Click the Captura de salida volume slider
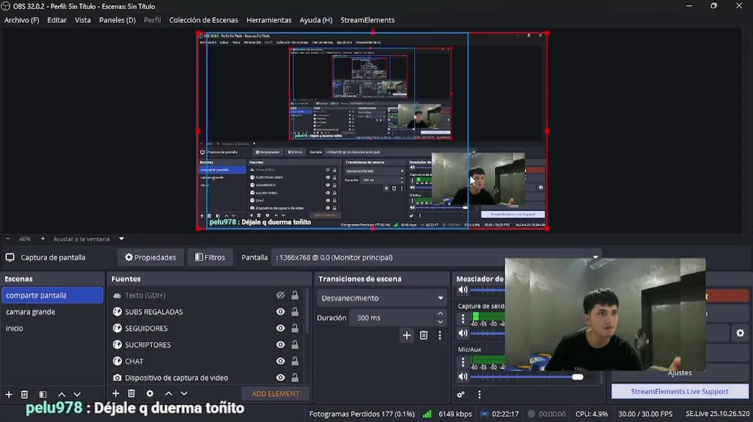 pyautogui.click(x=487, y=333)
